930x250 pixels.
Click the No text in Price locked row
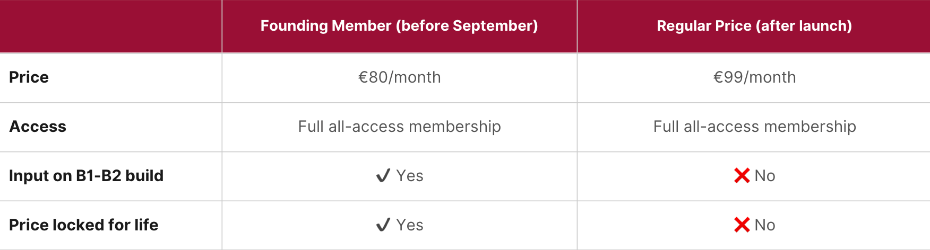(x=765, y=225)
